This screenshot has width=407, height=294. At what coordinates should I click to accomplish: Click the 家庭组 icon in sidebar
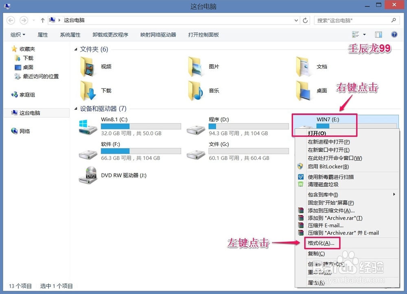[x=14, y=95]
